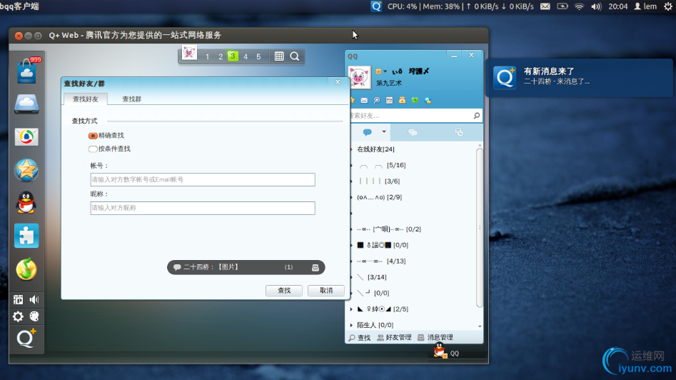676x380 pixels.
Task: Click QQ friend list vertical scrollbar
Action: click(x=480, y=228)
